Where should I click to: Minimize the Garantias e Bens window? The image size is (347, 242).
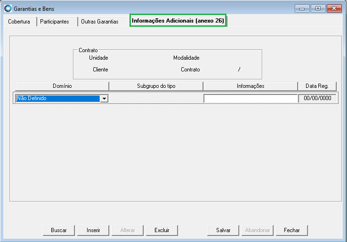coord(302,8)
